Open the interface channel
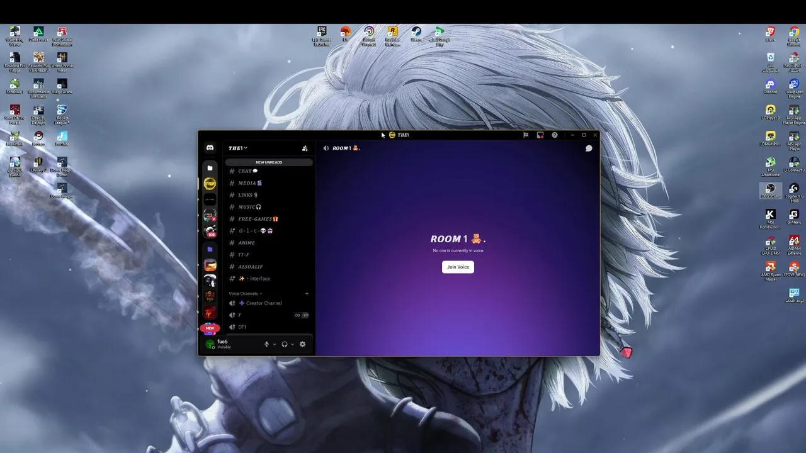The height and width of the screenshot is (453, 806). point(269,279)
